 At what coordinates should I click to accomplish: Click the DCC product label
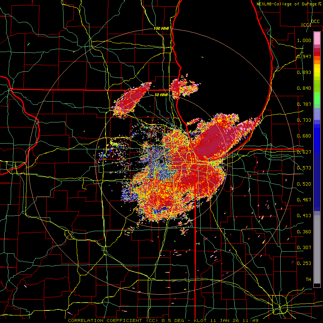coord(315,22)
